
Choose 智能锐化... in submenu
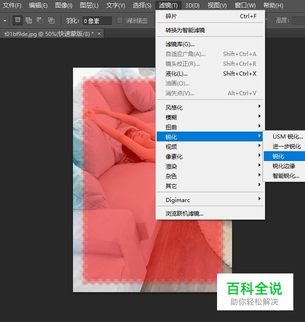point(284,176)
